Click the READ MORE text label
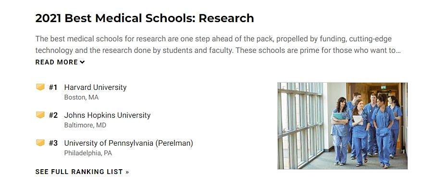421x187 pixels. pyautogui.click(x=57, y=62)
